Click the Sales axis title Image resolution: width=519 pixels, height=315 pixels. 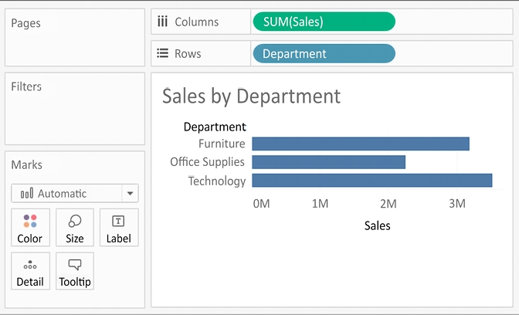[377, 226]
